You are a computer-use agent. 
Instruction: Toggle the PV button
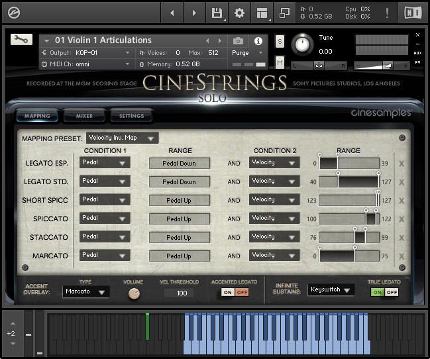(x=417, y=62)
